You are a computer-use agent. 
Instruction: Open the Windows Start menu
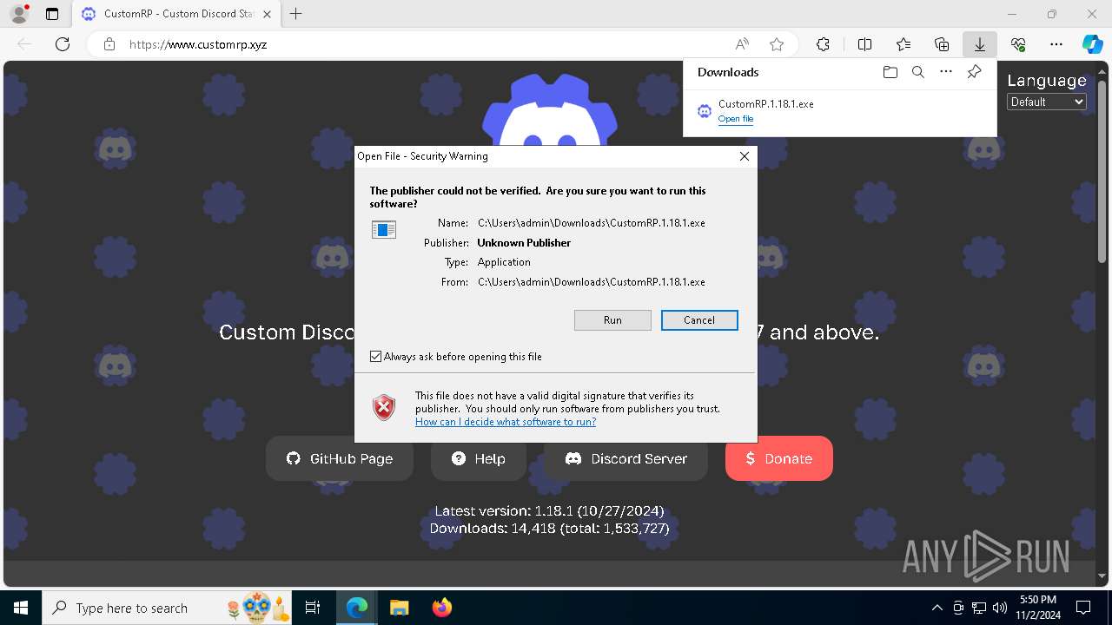(21, 608)
